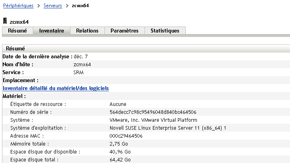This screenshot has height=163, width=290.
Task: Click the available disk space value 40,96 Go
Action: coord(120,151)
